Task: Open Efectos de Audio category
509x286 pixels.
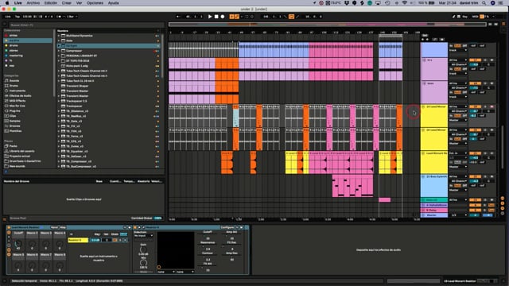Action: click(x=17, y=95)
